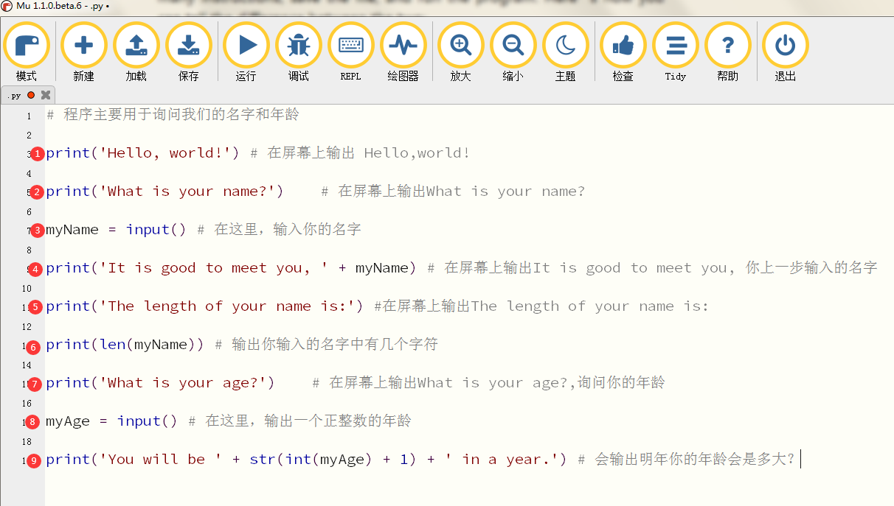Viewport: 894px width, 506px height.
Task: Open the 加载 (Load) file button
Action: [x=136, y=46]
